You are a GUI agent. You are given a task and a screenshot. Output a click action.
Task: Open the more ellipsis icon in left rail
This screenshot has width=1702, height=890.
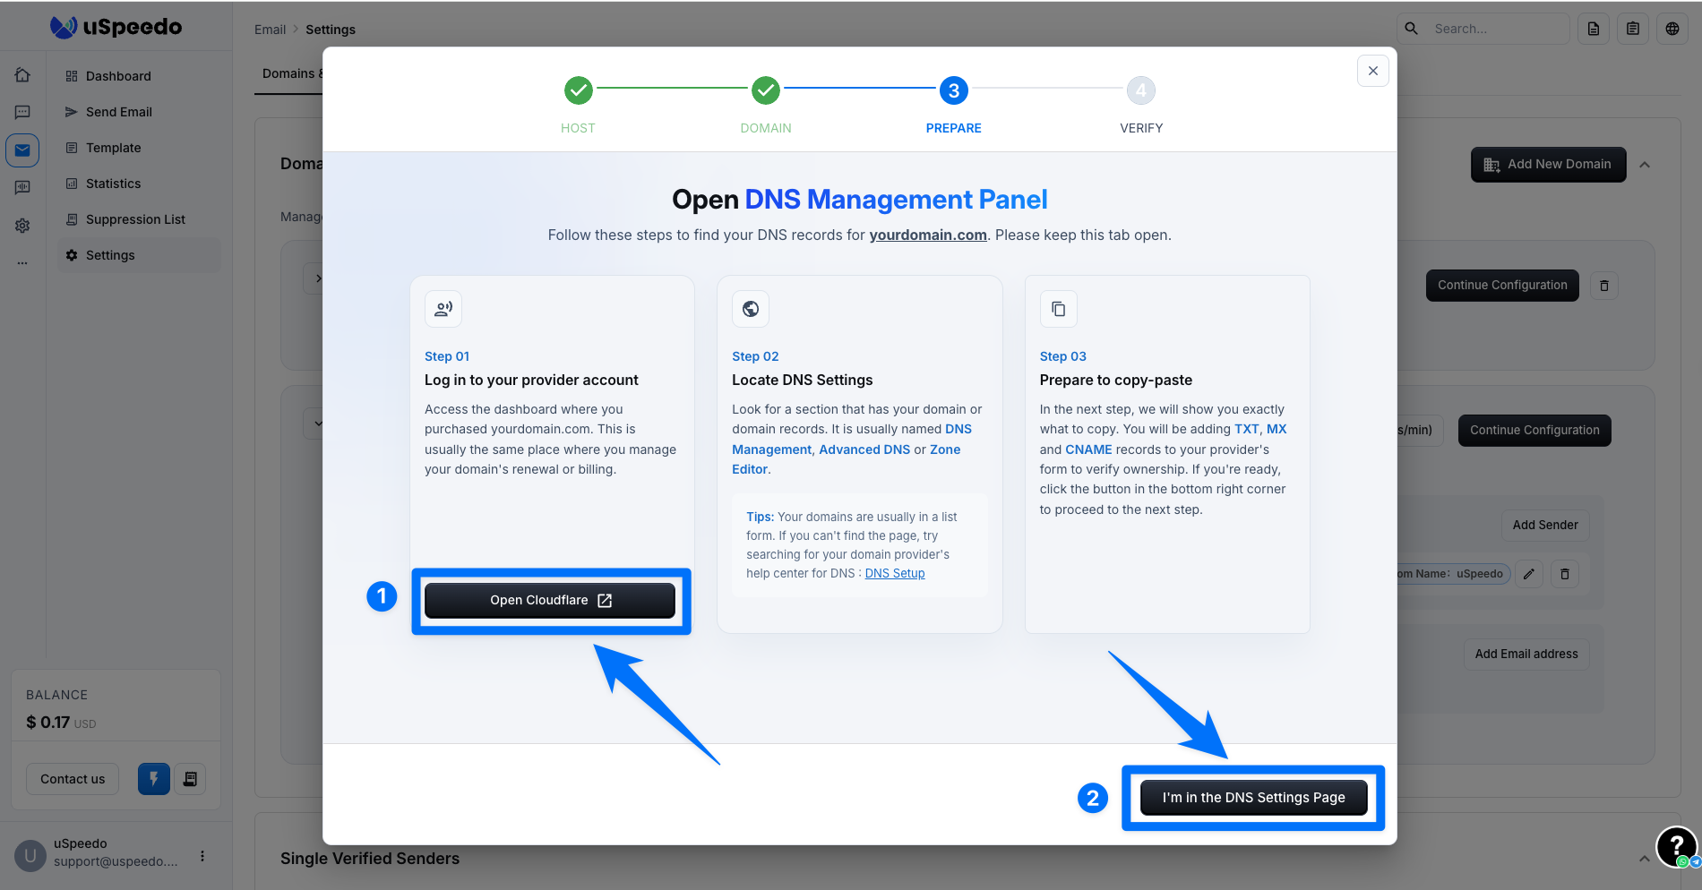point(22,263)
